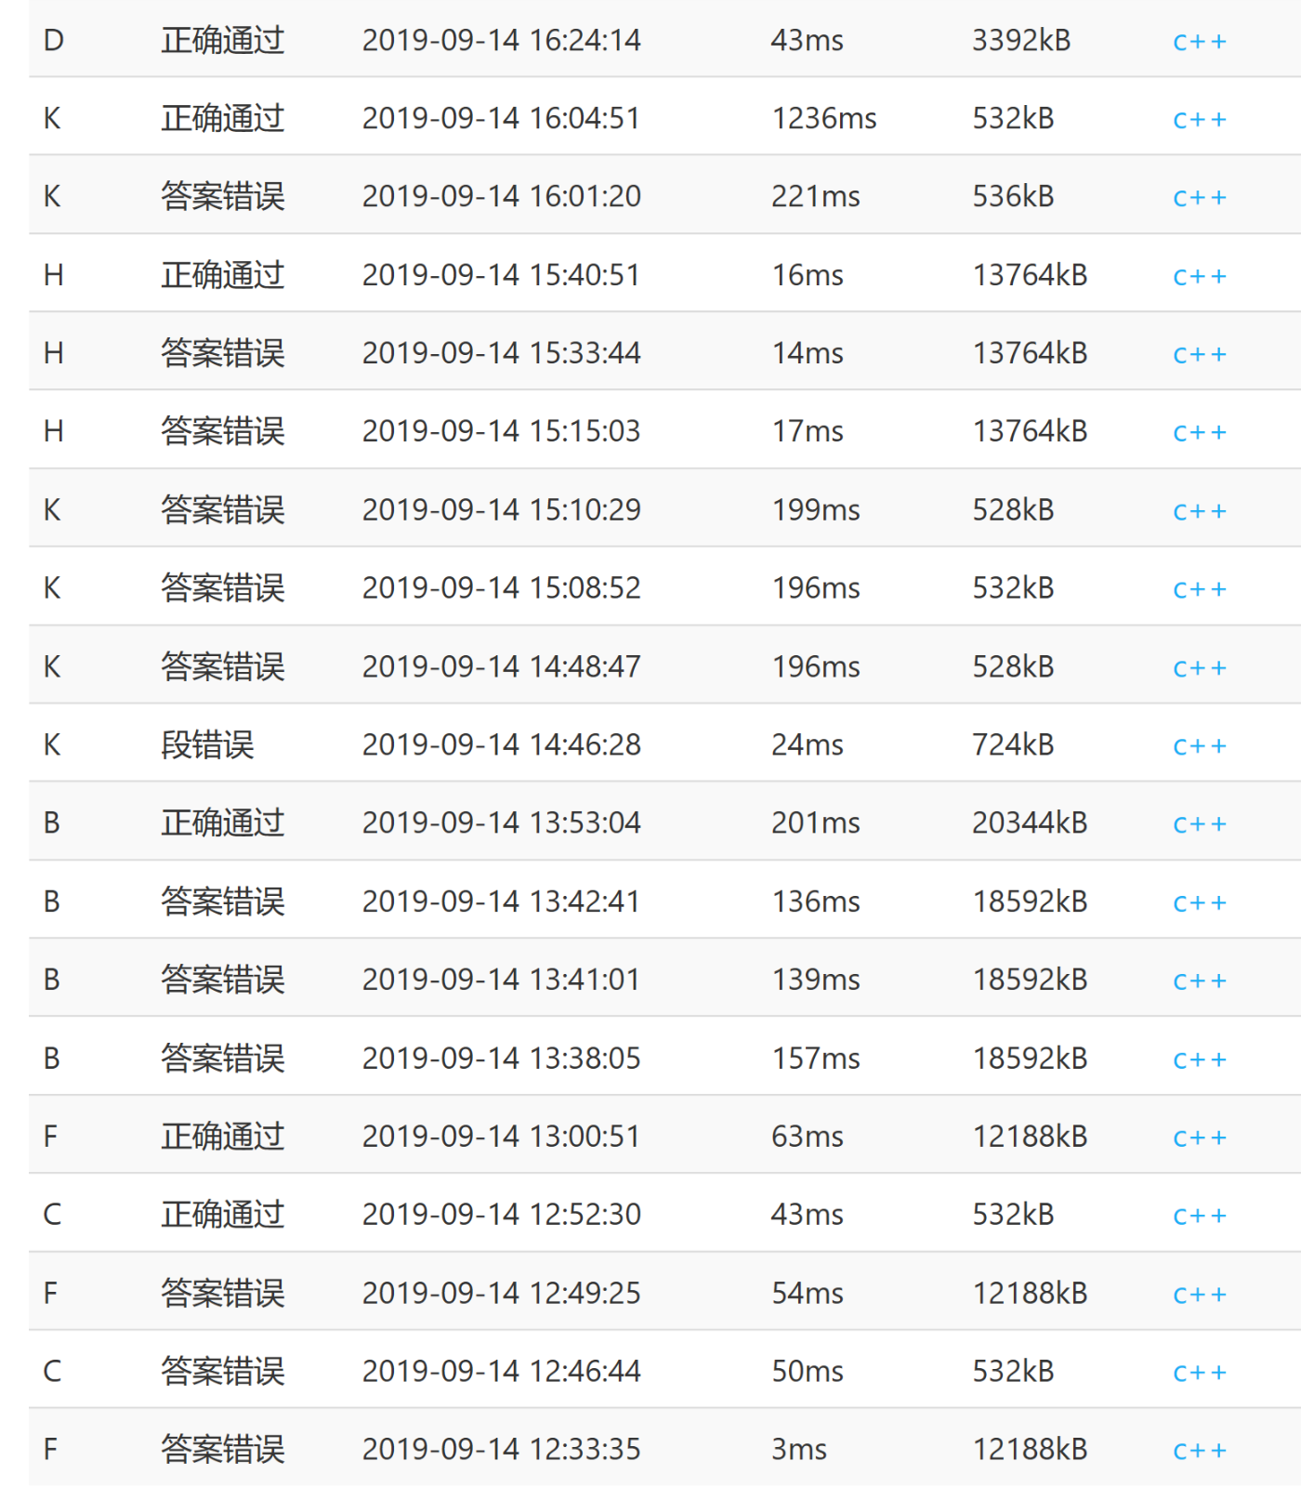1301x1487 pixels.
Task: Open C++ link for the 13:41:01 submission
Action: click(x=1199, y=981)
